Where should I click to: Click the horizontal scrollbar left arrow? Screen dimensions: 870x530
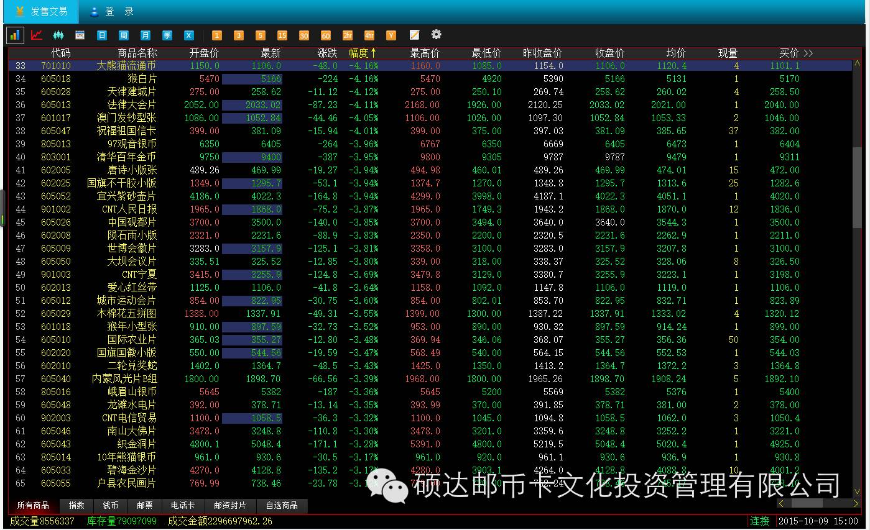pos(781,504)
